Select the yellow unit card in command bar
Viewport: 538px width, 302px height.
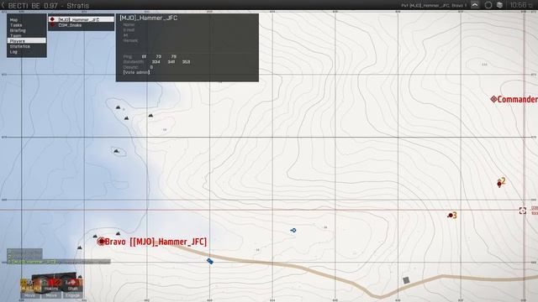29,285
